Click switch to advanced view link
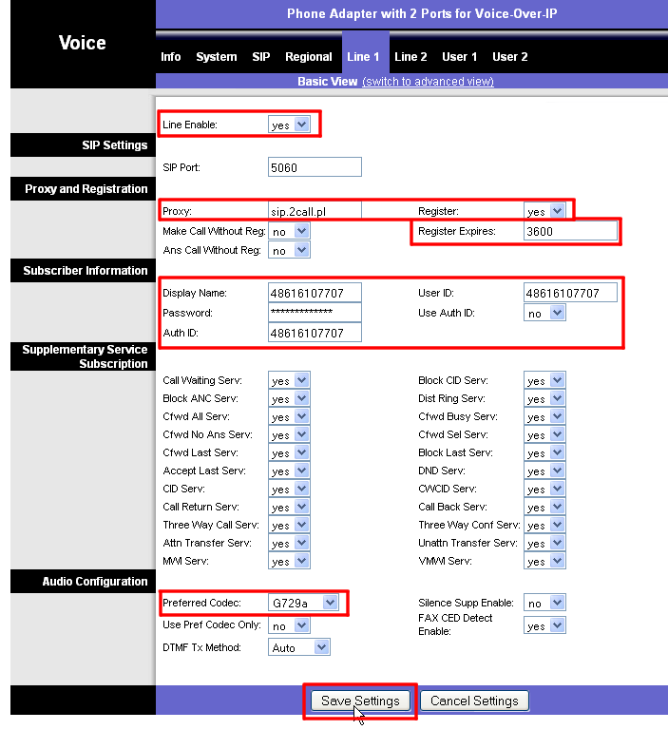 point(428,82)
